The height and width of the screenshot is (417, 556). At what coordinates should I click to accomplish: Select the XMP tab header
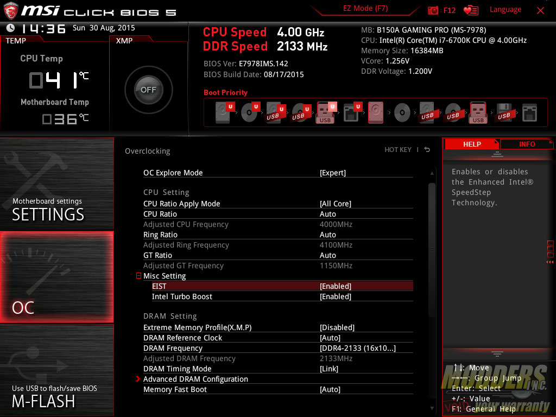coord(124,41)
